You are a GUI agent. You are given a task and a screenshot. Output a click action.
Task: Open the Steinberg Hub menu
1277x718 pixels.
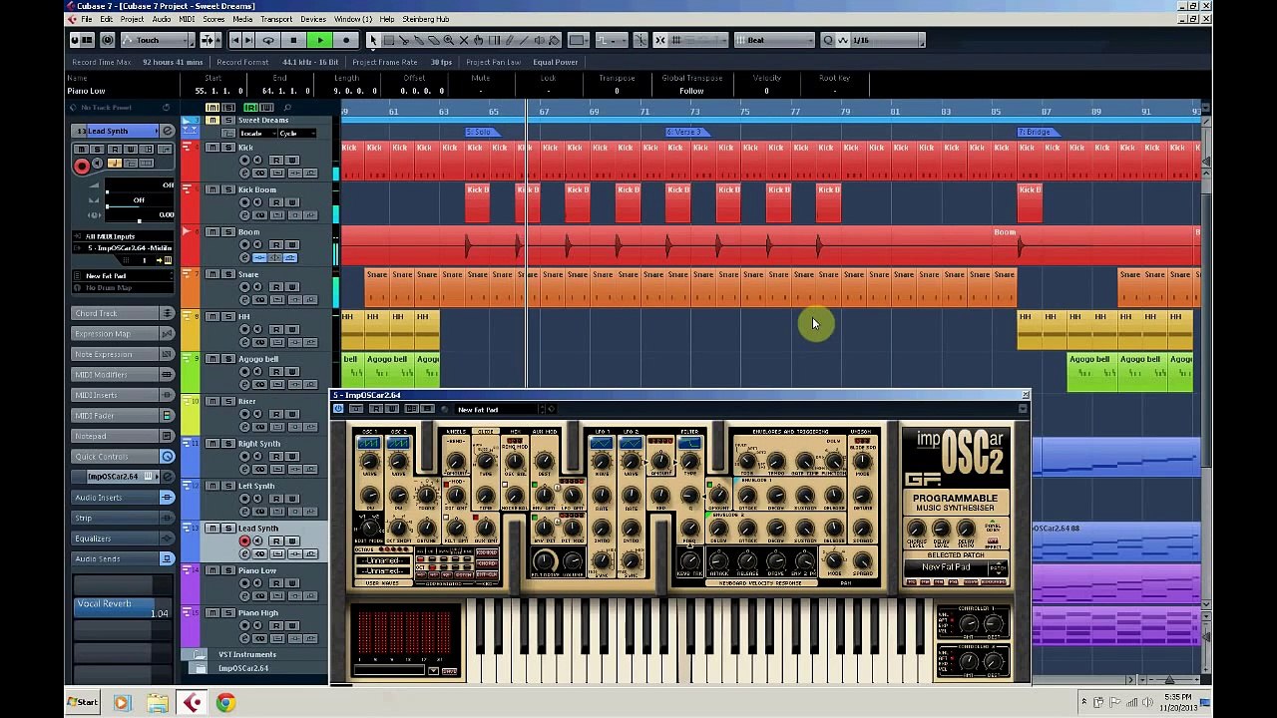pos(425,19)
